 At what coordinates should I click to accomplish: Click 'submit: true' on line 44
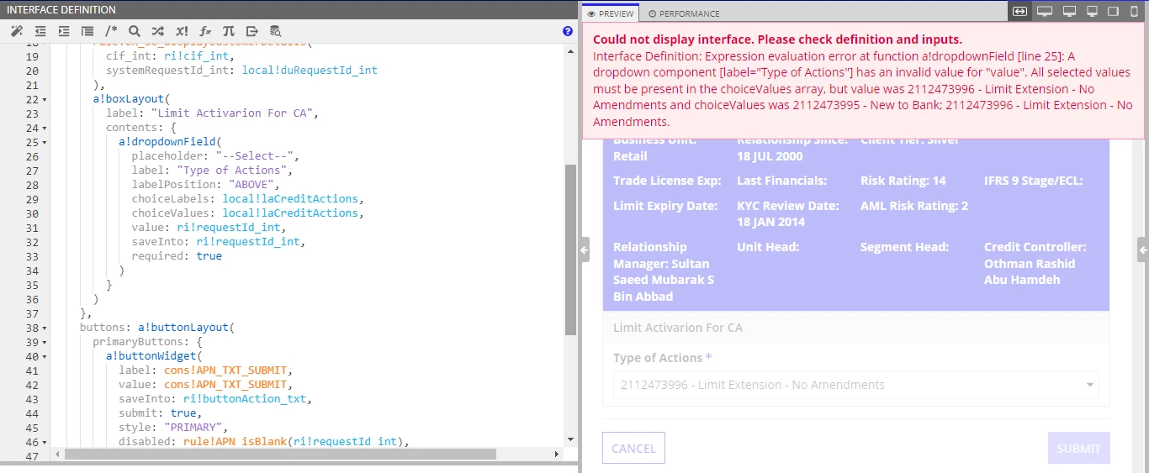[157, 413]
